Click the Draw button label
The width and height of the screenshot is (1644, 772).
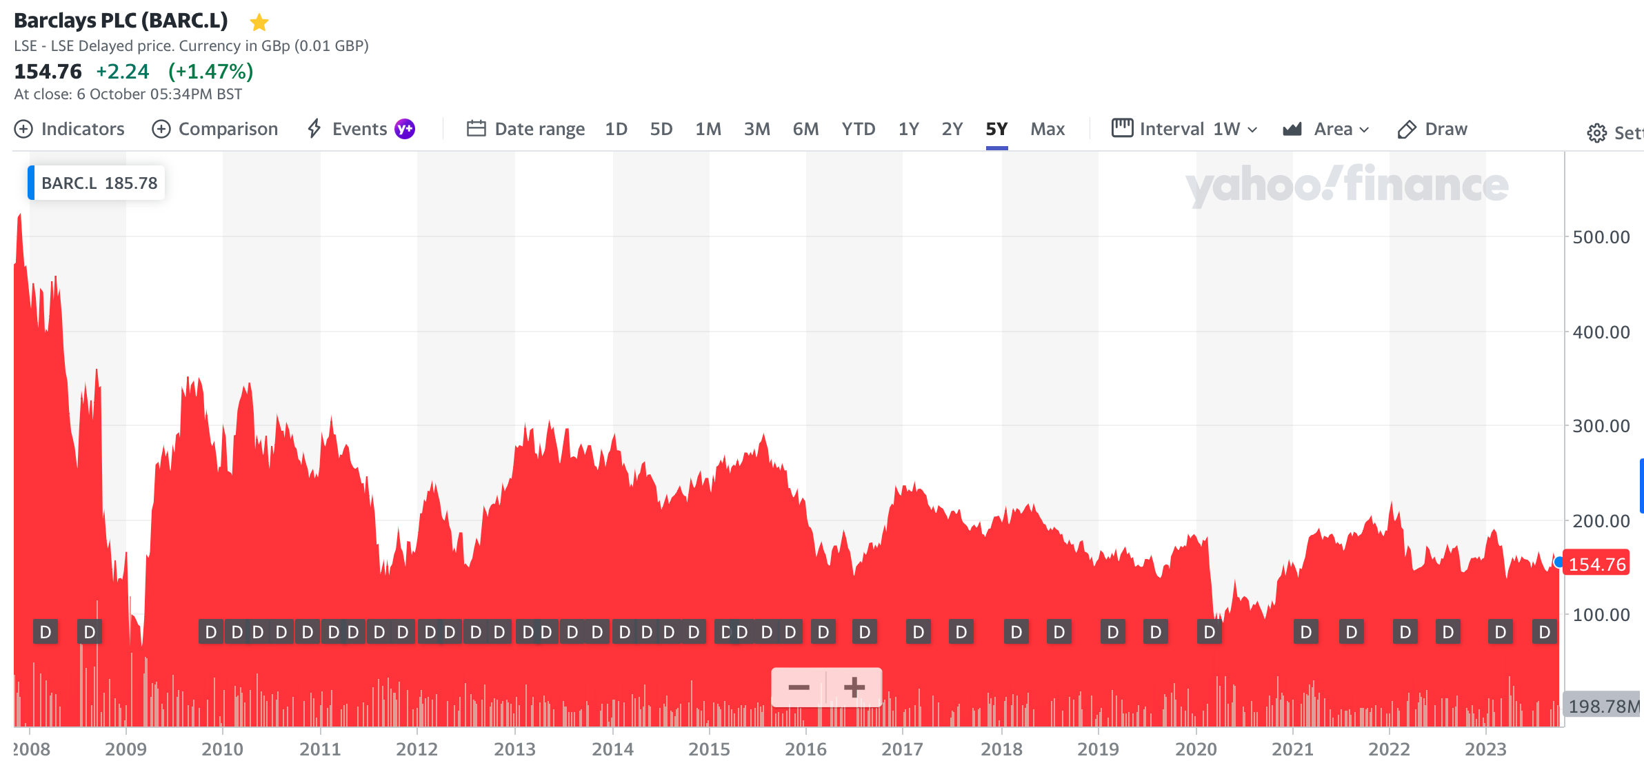pyautogui.click(x=1446, y=129)
